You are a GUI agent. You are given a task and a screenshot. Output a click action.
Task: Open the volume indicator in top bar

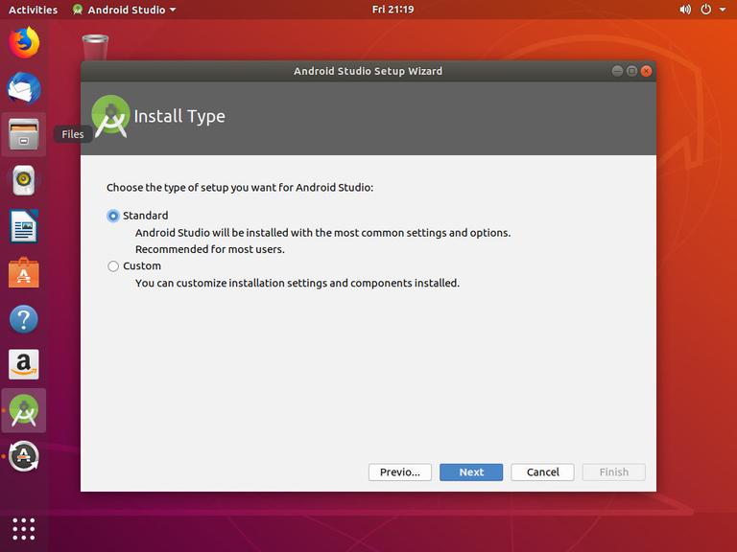(685, 10)
